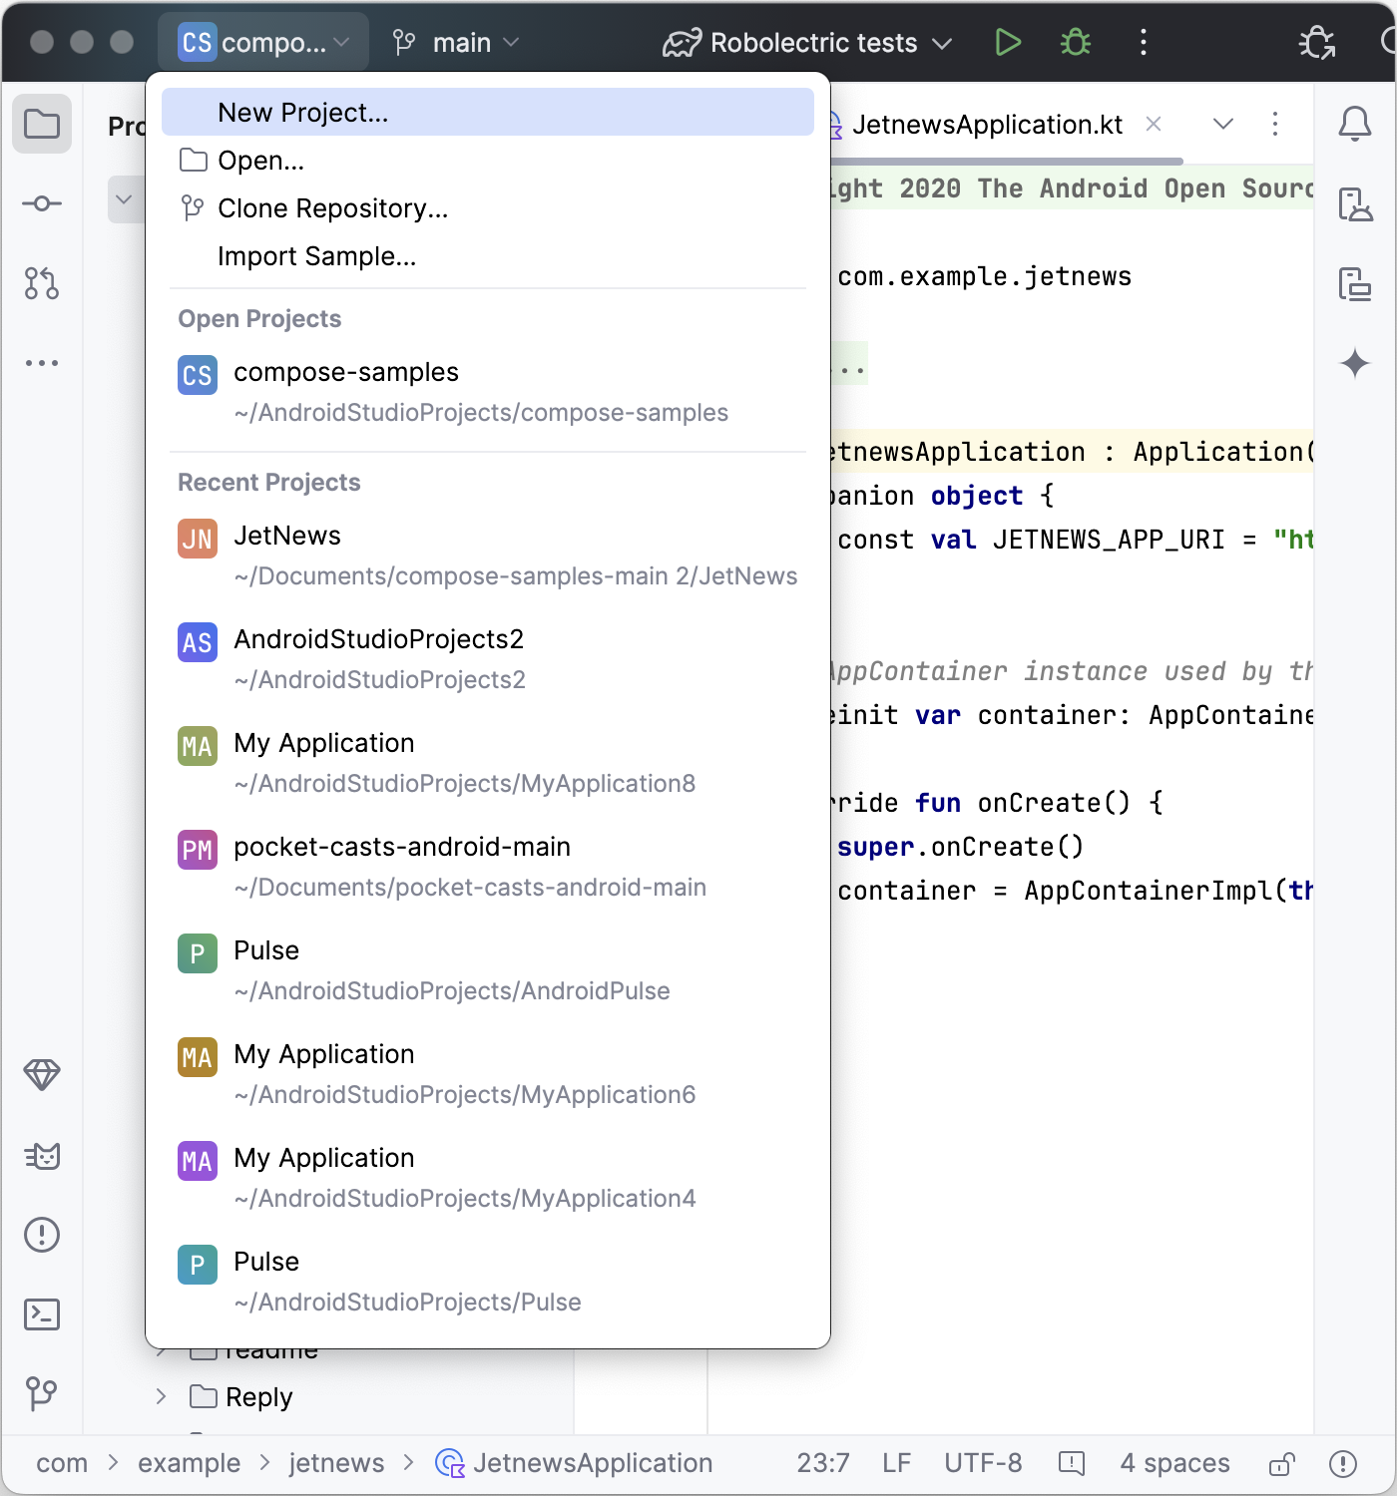Select New Project... from the menu
This screenshot has height=1496, width=1397.
tap(303, 113)
